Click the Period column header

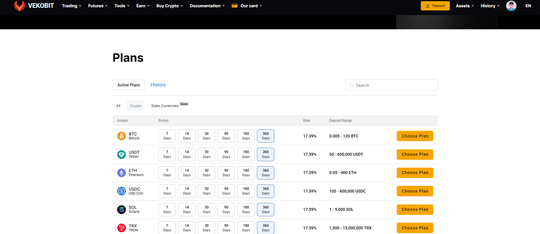click(163, 121)
